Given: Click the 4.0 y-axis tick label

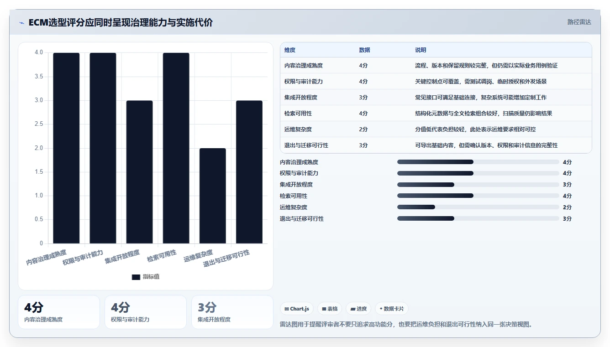Looking at the screenshot, I should [x=39, y=52].
